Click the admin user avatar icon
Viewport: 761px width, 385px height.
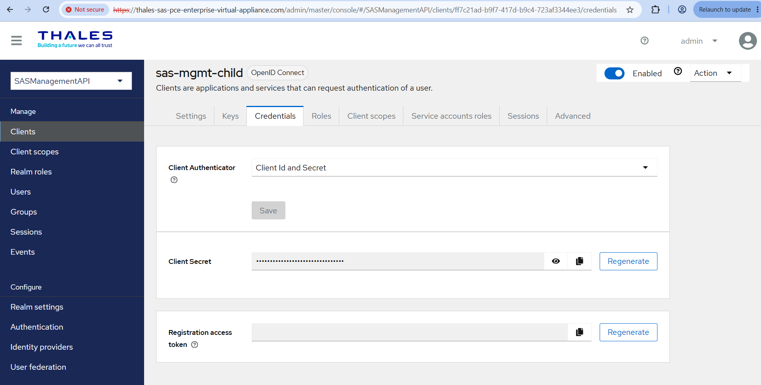pyautogui.click(x=748, y=41)
